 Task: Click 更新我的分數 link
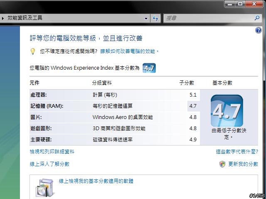tap(243, 164)
